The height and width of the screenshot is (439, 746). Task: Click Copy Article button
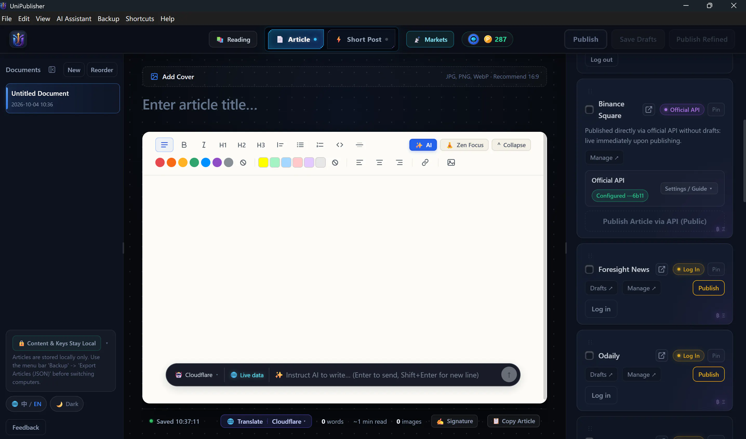514,421
